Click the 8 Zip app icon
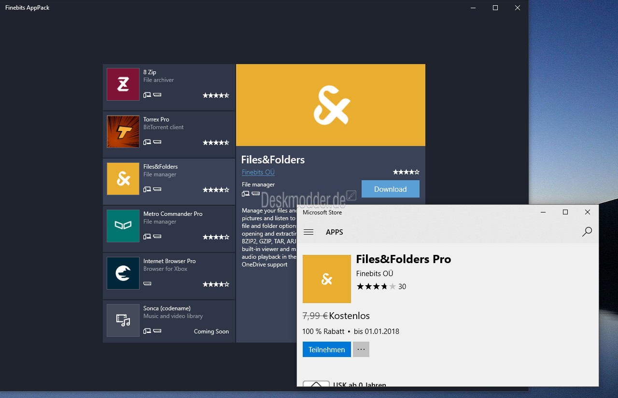The height and width of the screenshot is (398, 618). 123,84
